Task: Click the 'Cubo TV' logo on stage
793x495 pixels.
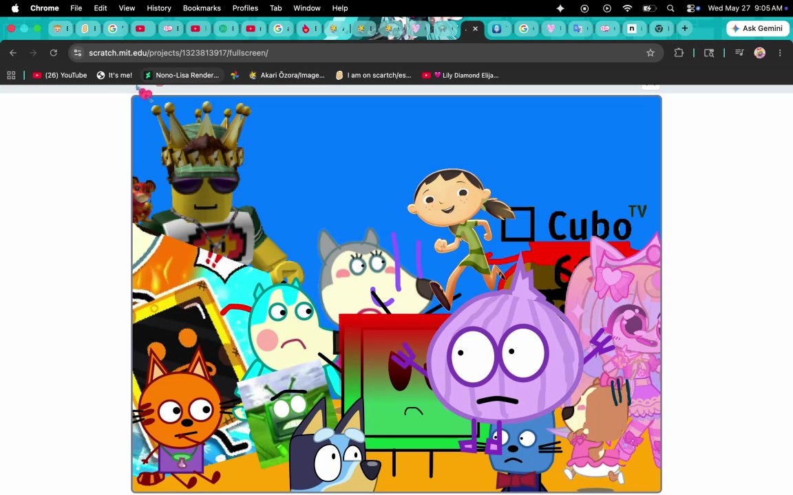Action: (x=574, y=223)
